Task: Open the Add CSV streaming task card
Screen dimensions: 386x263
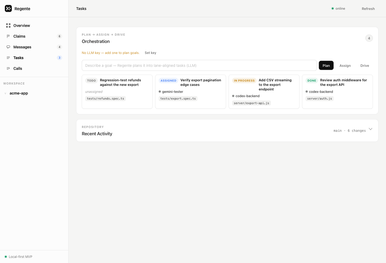Action: [x=264, y=92]
